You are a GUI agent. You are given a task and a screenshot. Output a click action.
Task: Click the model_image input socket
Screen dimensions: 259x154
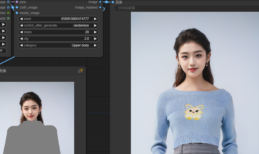(x=17, y=13)
